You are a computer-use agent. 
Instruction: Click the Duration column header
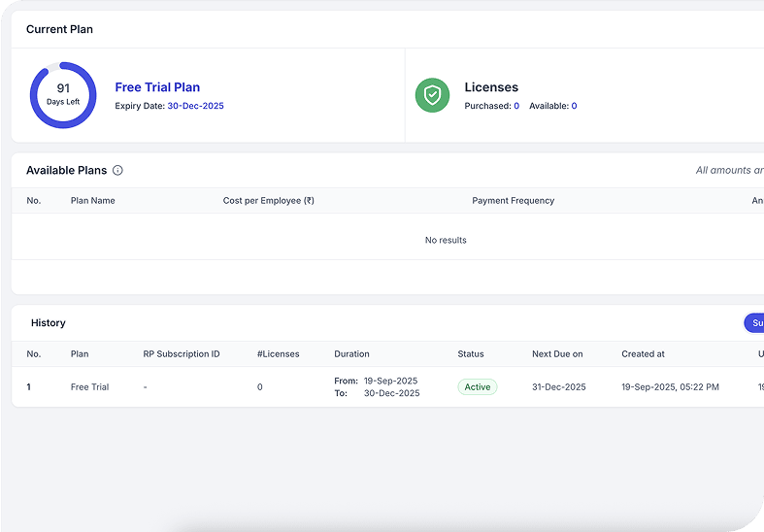coord(351,354)
